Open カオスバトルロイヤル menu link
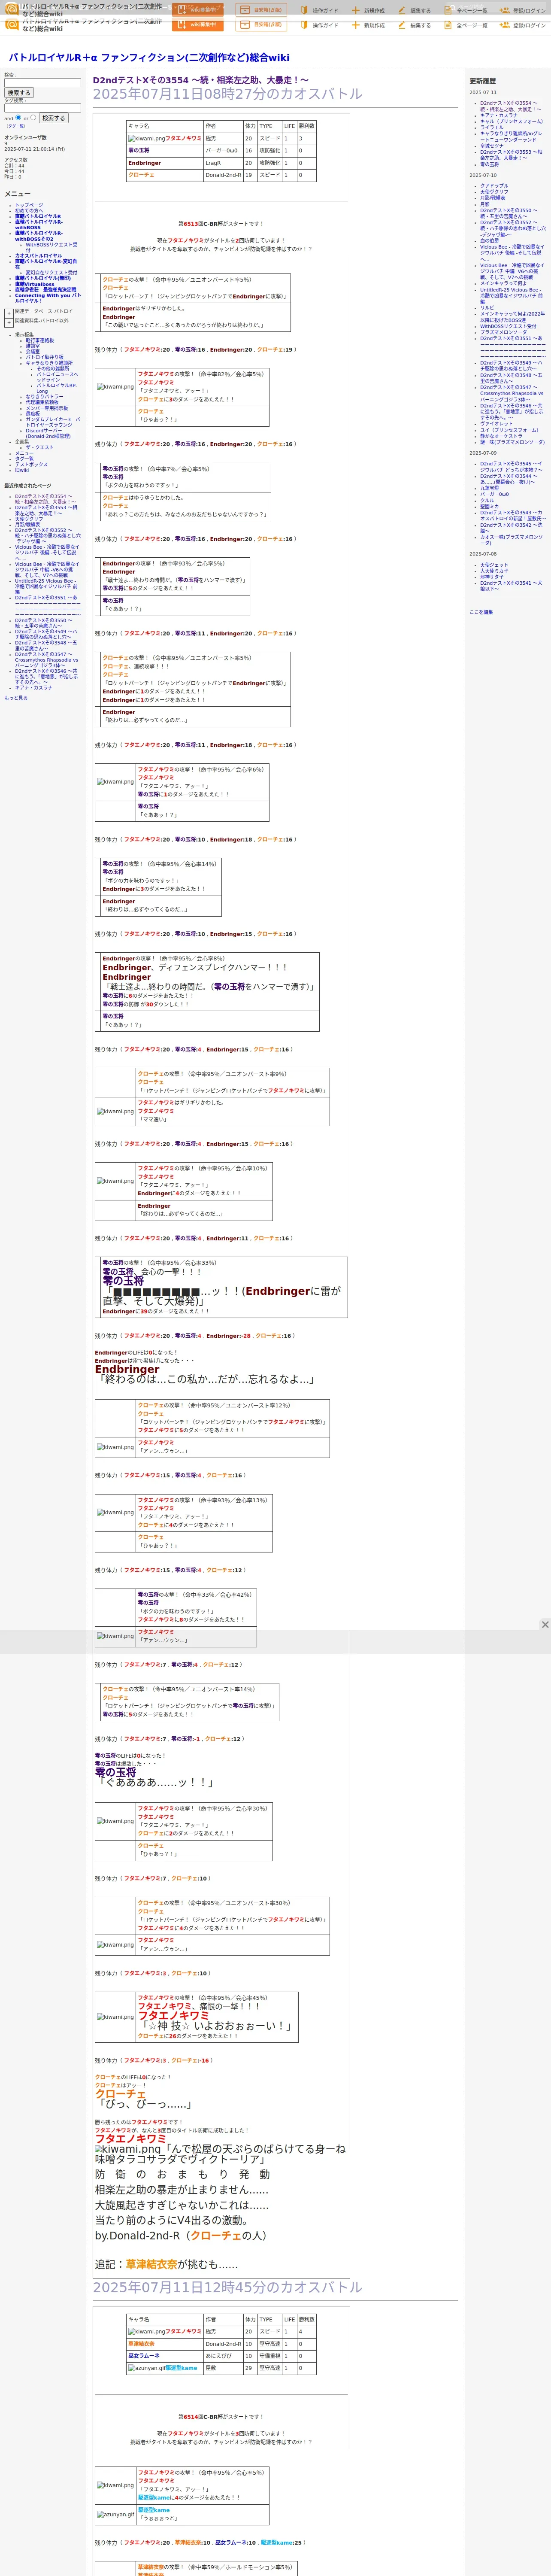 click(x=38, y=256)
